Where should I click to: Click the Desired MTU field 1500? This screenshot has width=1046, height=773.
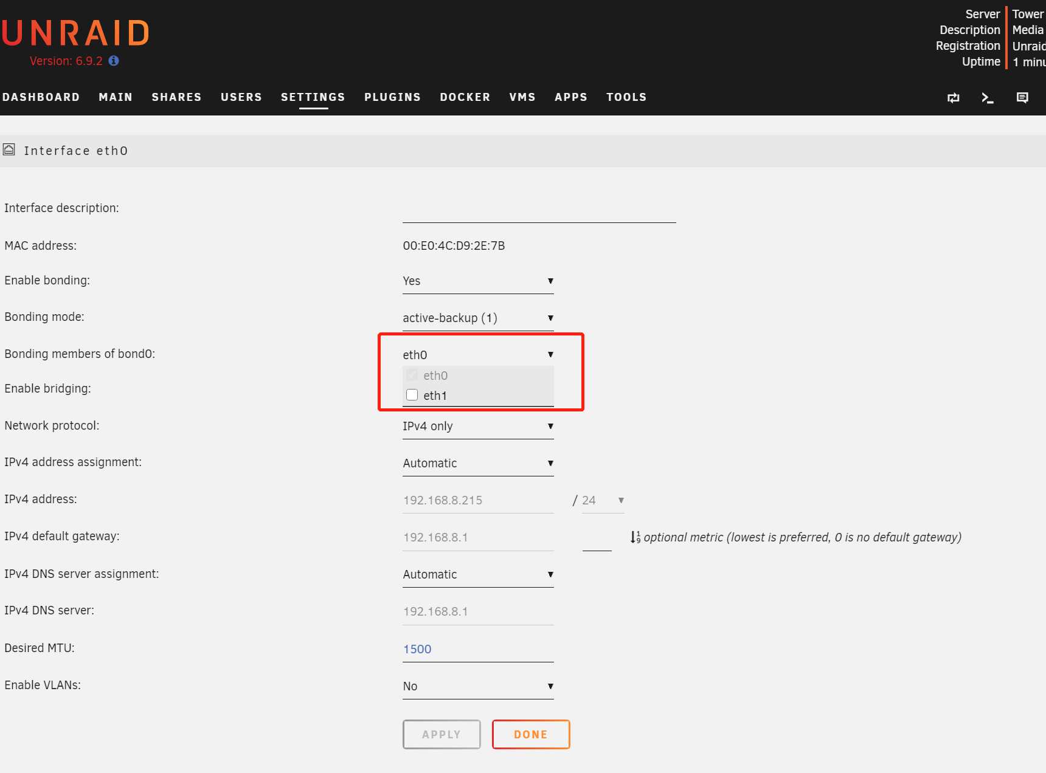[478, 649]
